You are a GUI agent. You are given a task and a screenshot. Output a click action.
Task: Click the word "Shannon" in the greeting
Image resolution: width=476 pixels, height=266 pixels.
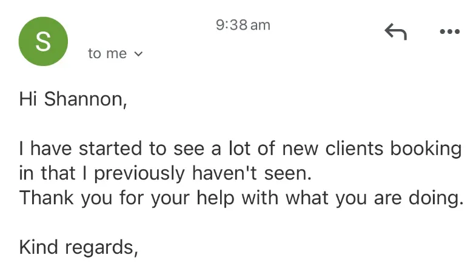pos(84,99)
